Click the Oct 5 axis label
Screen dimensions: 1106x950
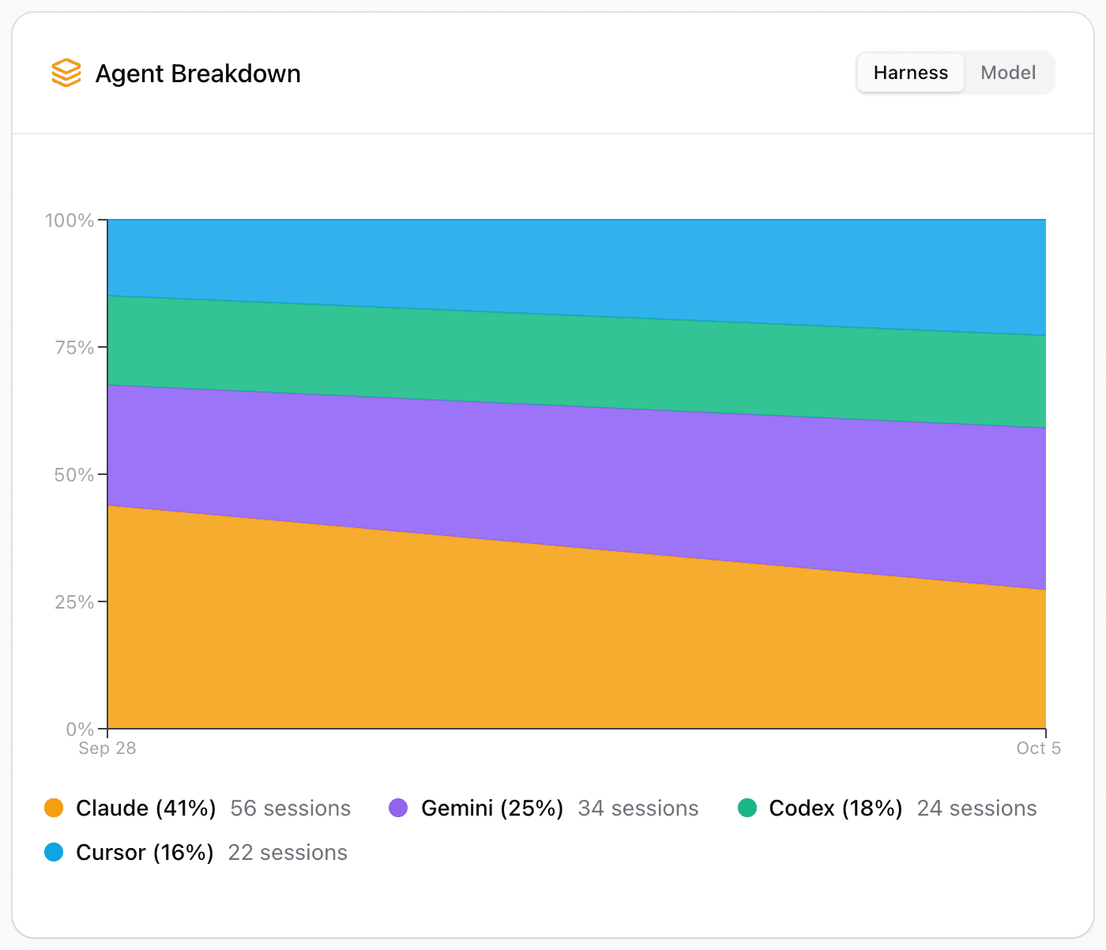(1039, 748)
